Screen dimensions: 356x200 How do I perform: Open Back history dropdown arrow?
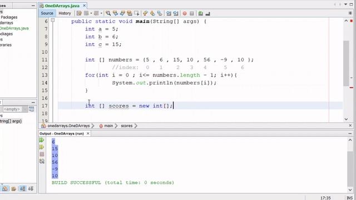[x=91, y=13]
